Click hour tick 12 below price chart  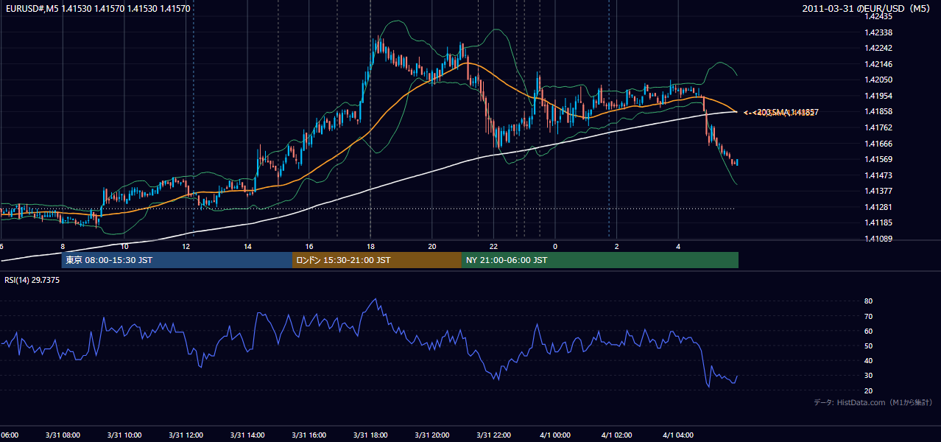point(186,246)
